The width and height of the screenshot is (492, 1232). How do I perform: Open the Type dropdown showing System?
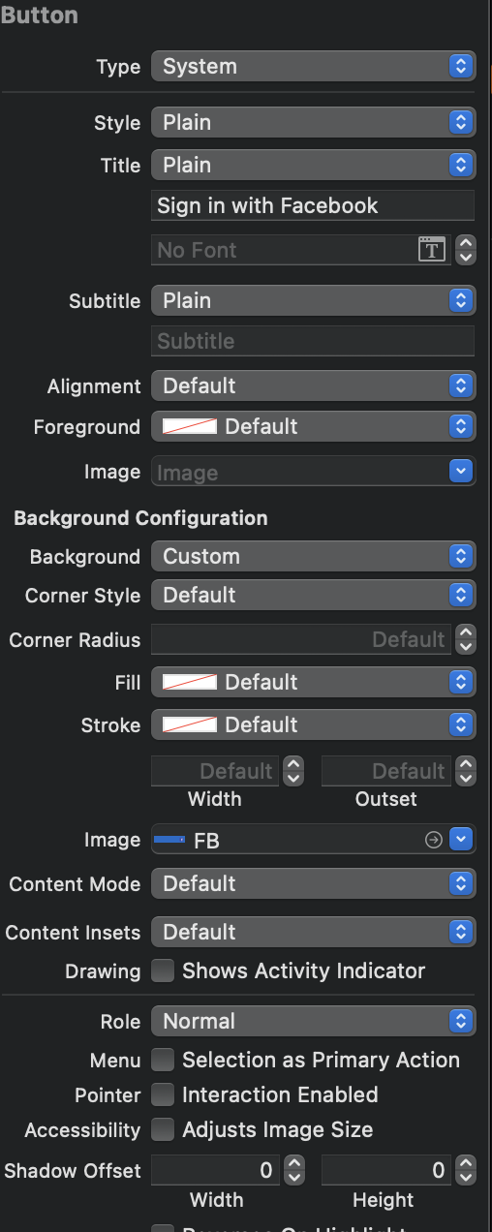coord(313,67)
